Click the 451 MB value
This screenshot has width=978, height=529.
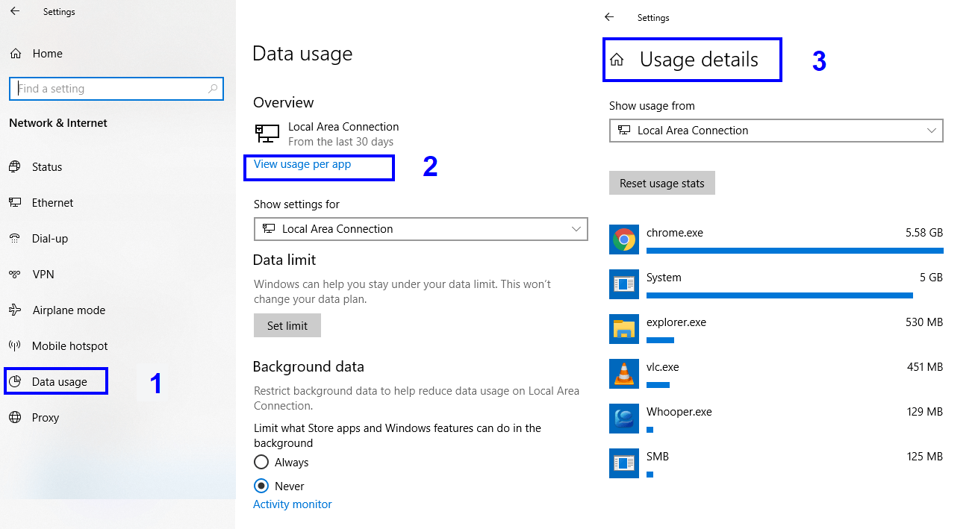click(x=925, y=367)
